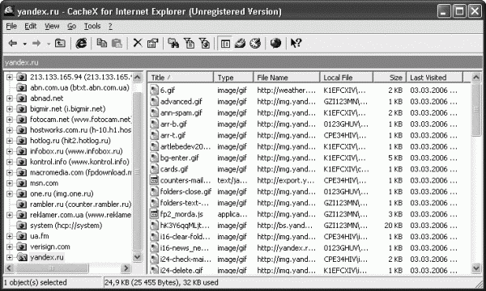Delete selection with the X toolbar icon
The width and height of the screenshot is (486, 291).
pyautogui.click(x=138, y=43)
